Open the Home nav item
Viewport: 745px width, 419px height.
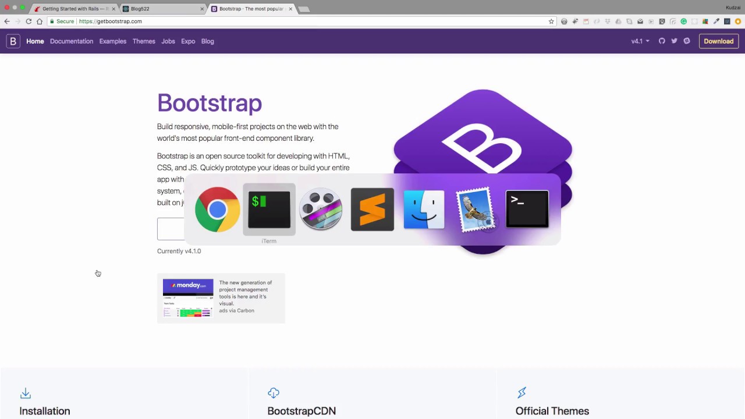tap(35, 41)
